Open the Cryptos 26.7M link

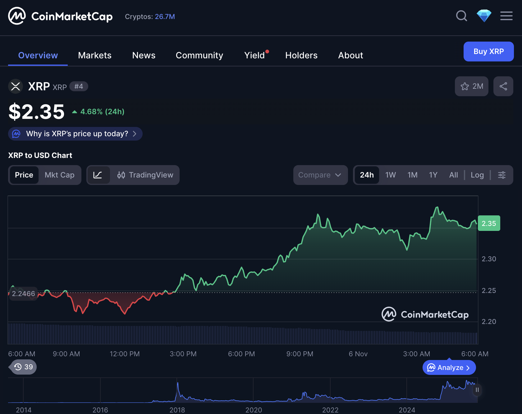165,17
